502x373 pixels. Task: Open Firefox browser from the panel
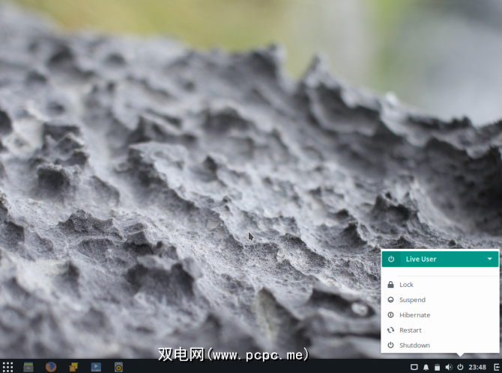(x=51, y=367)
